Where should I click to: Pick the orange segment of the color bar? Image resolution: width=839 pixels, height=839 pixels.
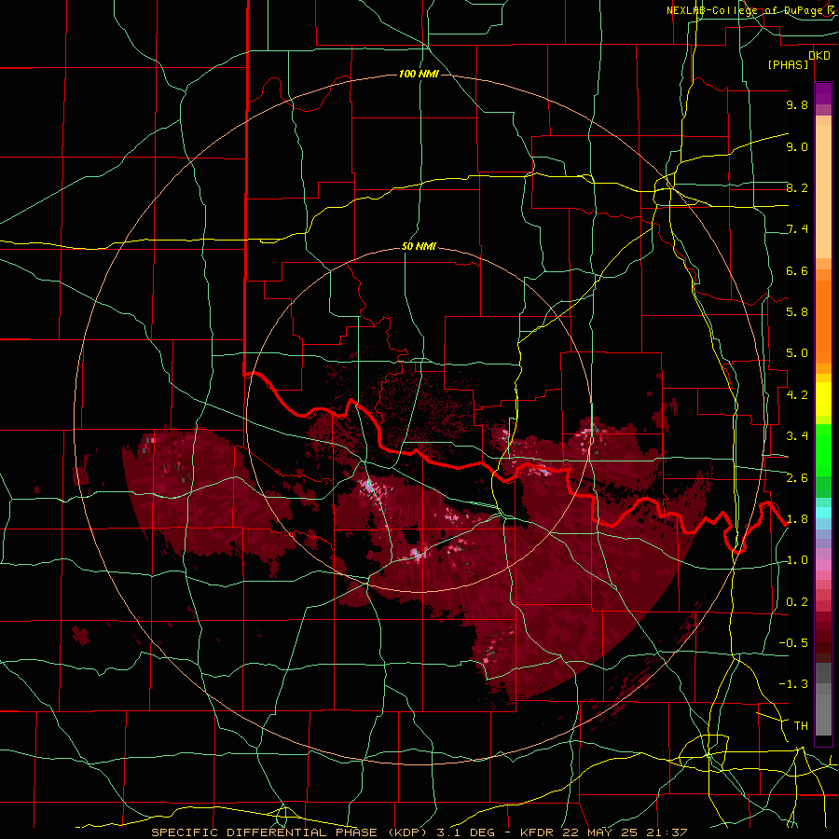823,321
